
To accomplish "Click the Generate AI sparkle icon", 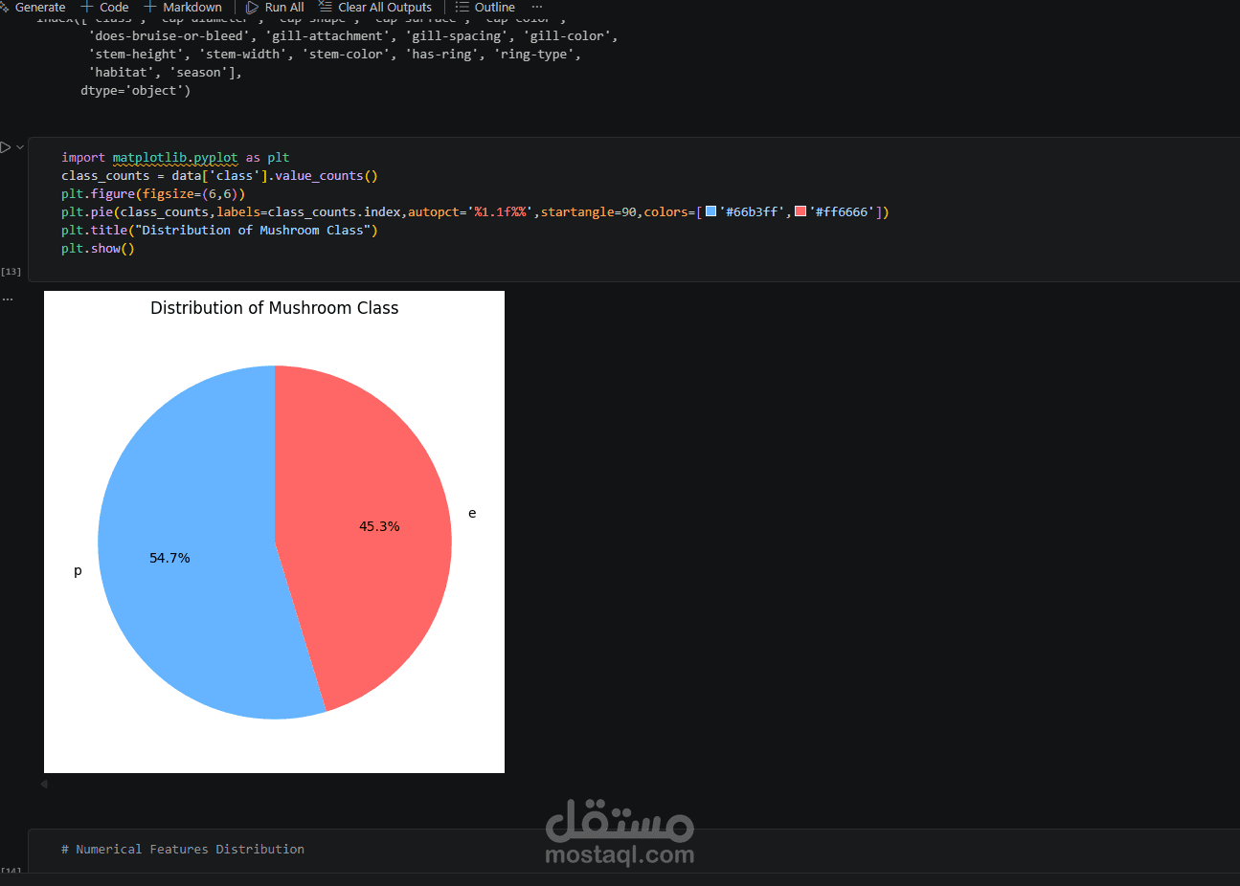I will point(4,7).
